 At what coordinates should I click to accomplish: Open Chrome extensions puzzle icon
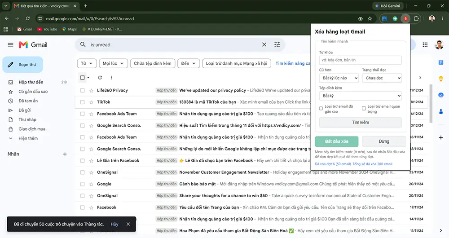[416, 18]
